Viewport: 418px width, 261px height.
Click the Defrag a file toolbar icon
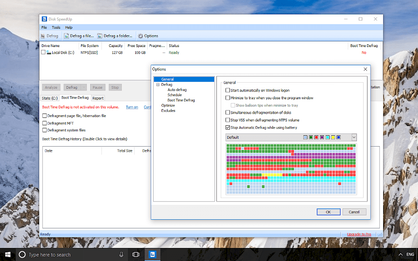coord(66,36)
